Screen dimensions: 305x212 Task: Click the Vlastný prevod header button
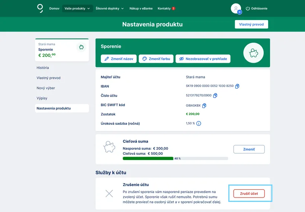click(x=251, y=24)
